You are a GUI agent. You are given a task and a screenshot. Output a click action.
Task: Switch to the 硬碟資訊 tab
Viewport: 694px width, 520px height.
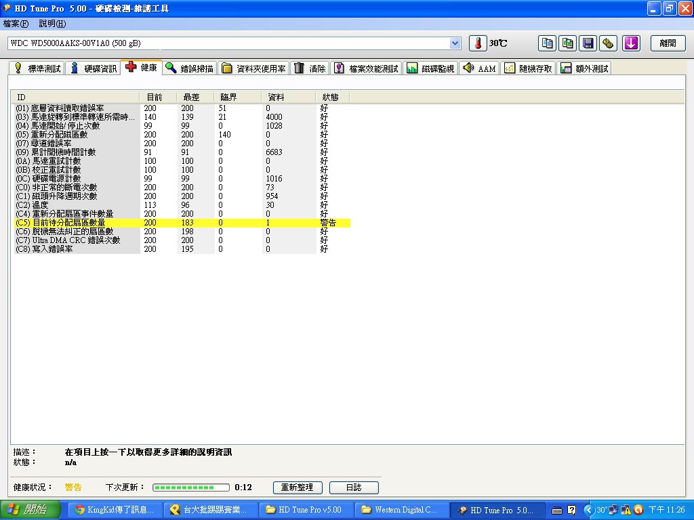(94, 68)
